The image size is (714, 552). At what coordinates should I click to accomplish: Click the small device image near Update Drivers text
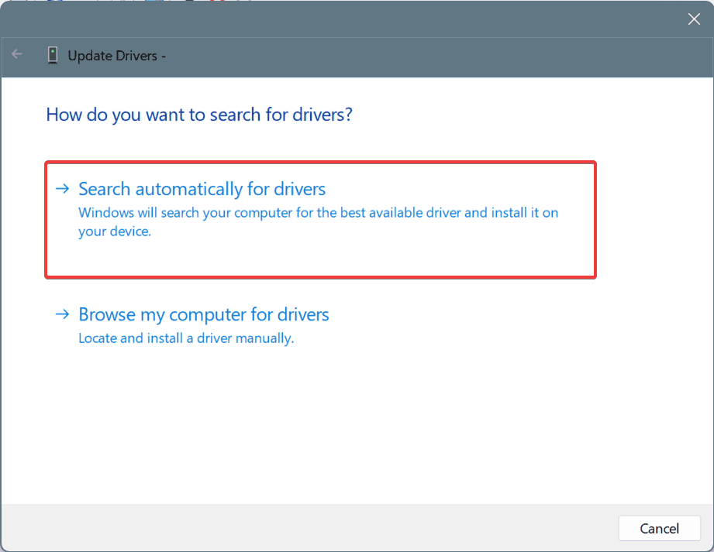(x=52, y=55)
